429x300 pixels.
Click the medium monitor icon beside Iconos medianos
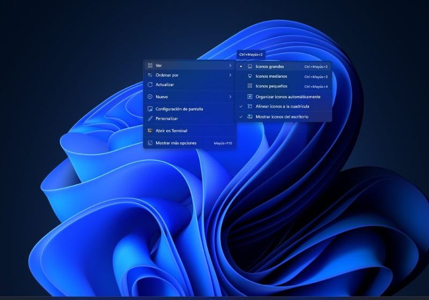(x=250, y=76)
